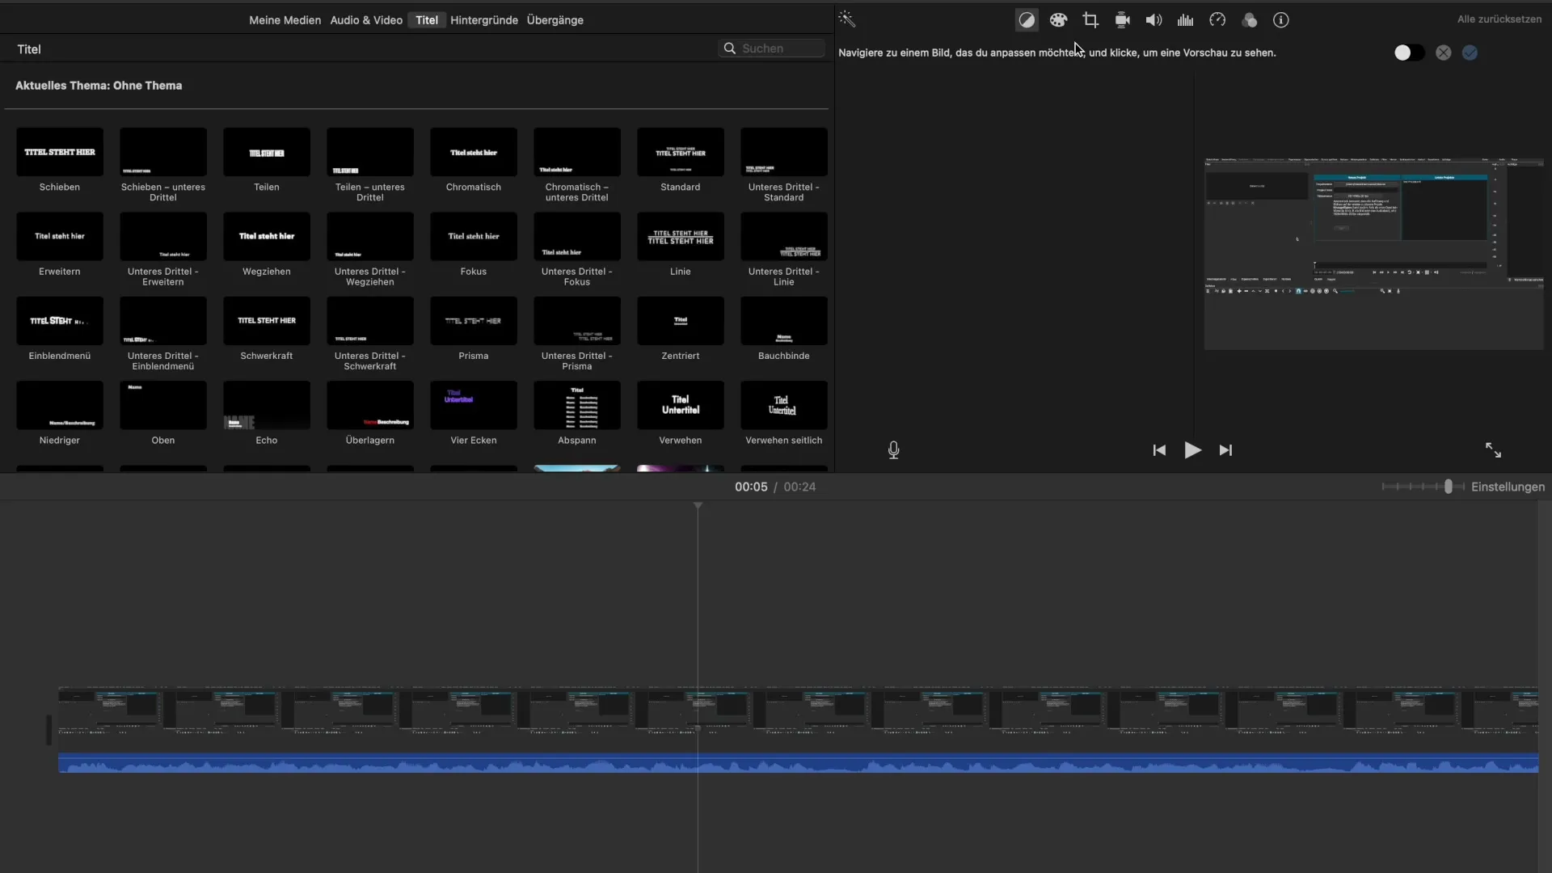This screenshot has height=873, width=1552.
Task: Open the noise reduction equalizer icon
Action: (x=1185, y=20)
